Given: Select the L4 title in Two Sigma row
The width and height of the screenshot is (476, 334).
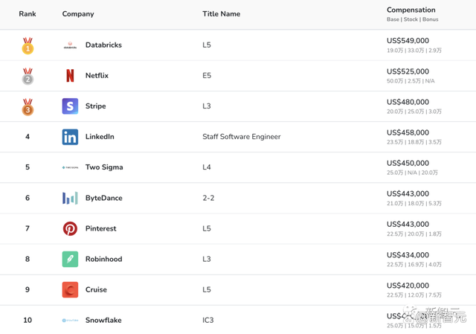Looking at the screenshot, I should (207, 167).
